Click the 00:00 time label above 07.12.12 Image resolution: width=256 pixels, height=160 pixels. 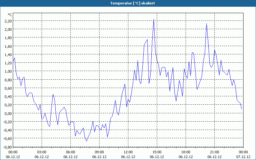tap(243, 152)
